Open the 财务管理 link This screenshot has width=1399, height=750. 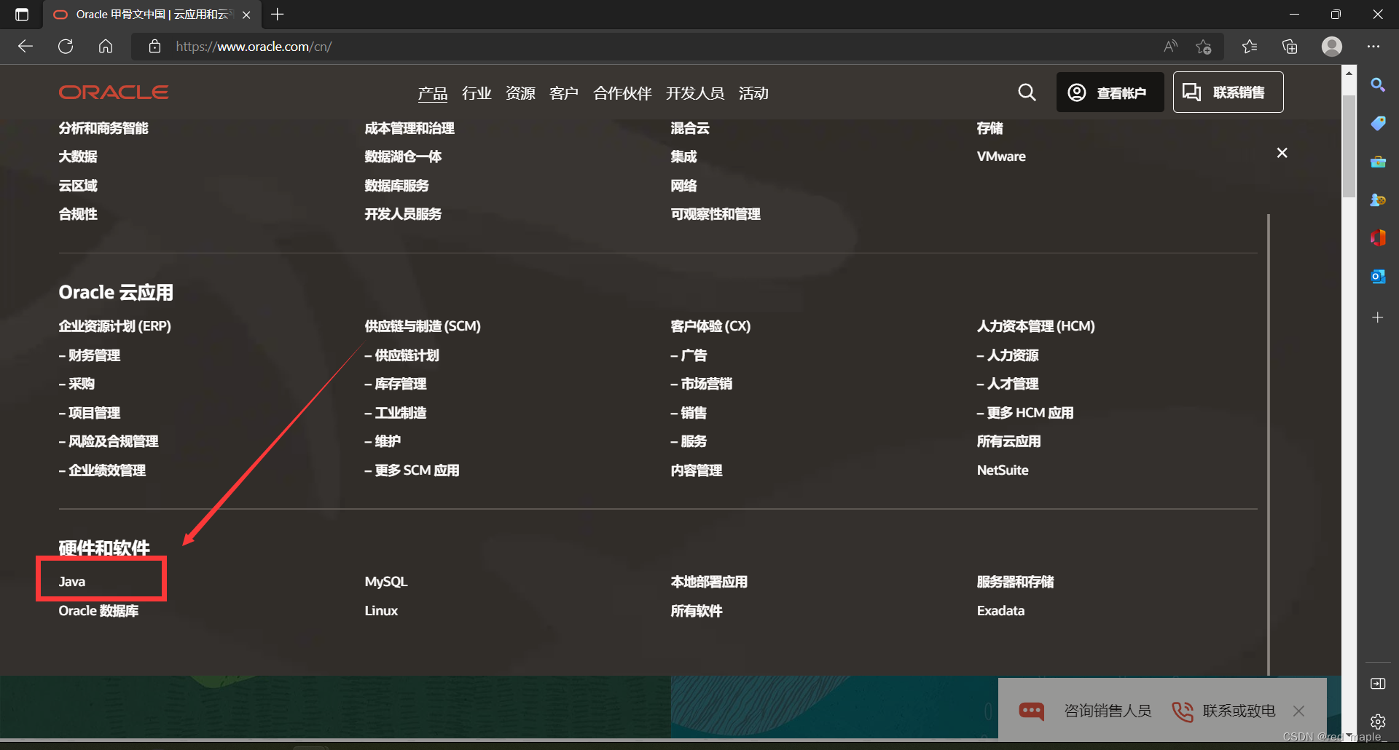click(x=90, y=355)
